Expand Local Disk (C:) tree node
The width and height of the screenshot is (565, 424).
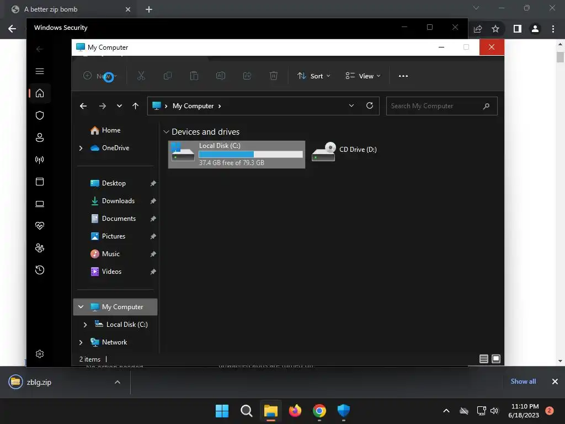(x=85, y=325)
